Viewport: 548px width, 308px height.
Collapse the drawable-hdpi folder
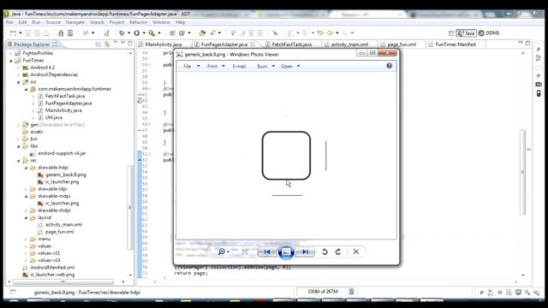click(x=26, y=168)
